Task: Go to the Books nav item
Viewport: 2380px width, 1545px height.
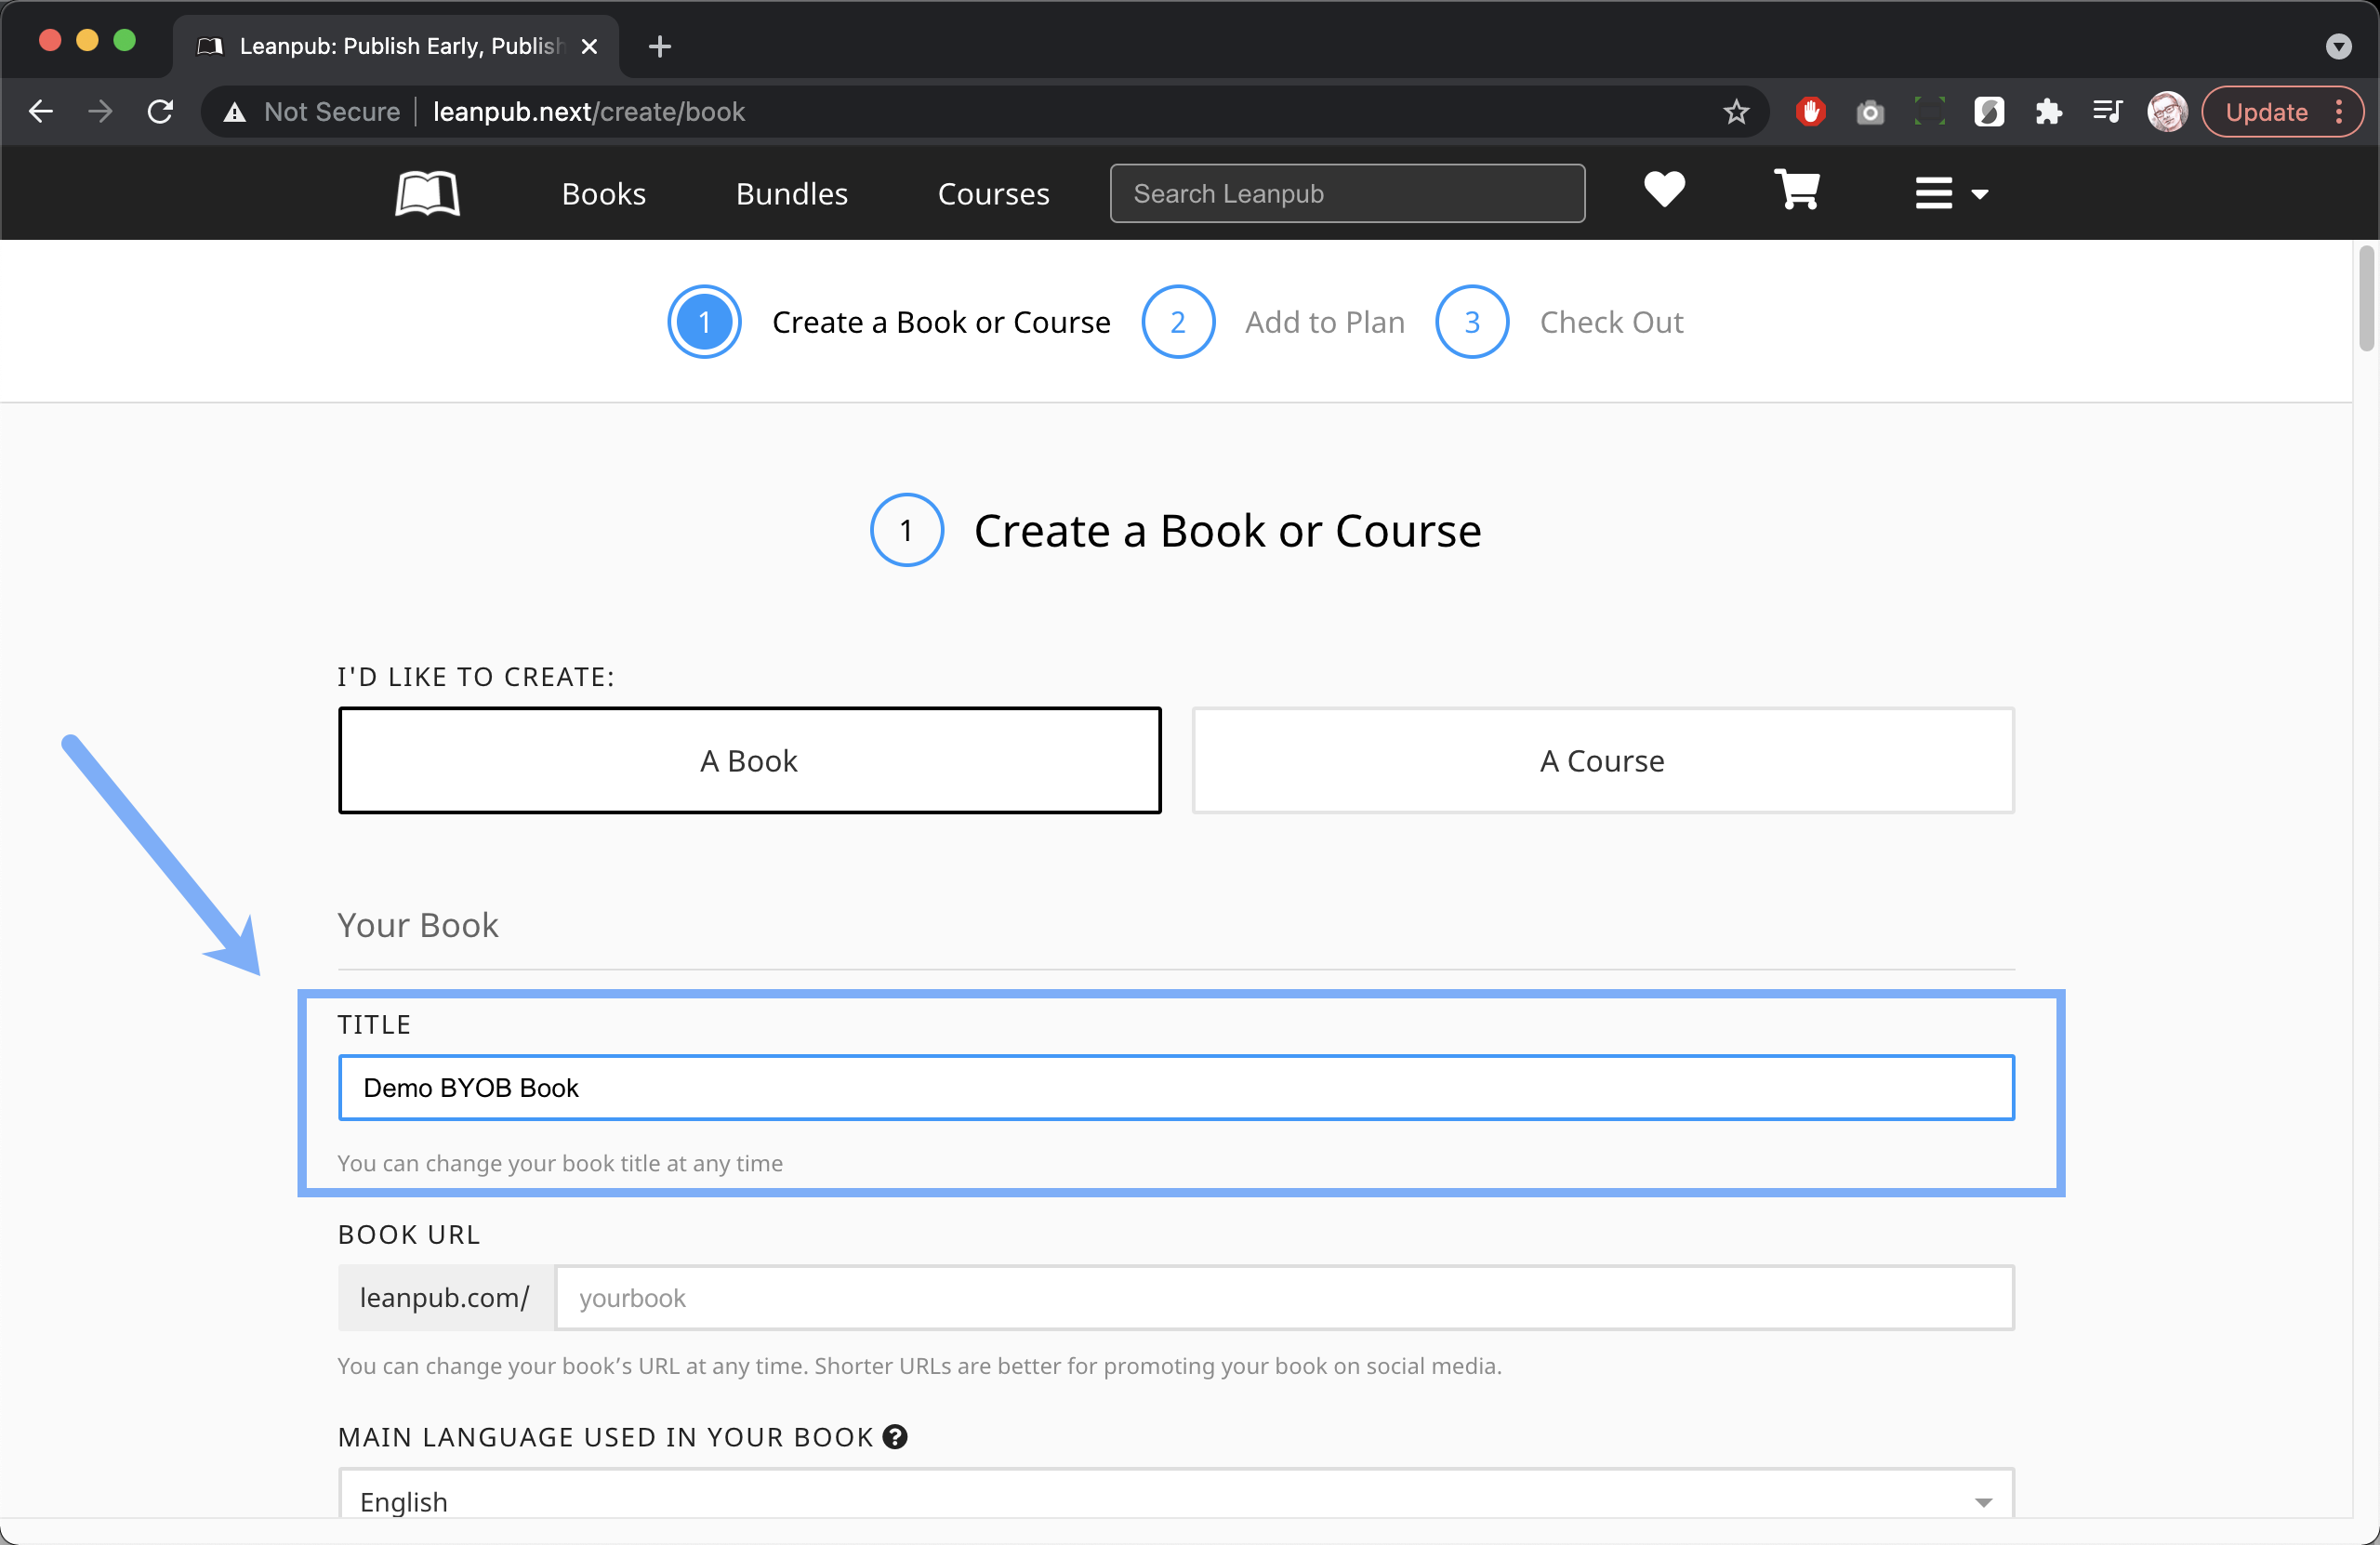Action: coord(603,193)
